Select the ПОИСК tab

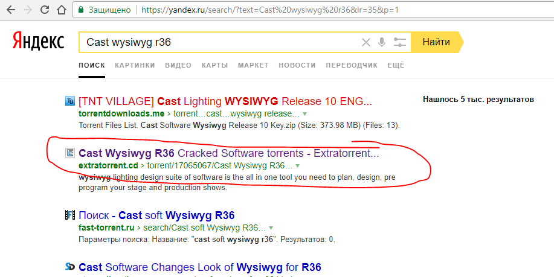tap(92, 65)
